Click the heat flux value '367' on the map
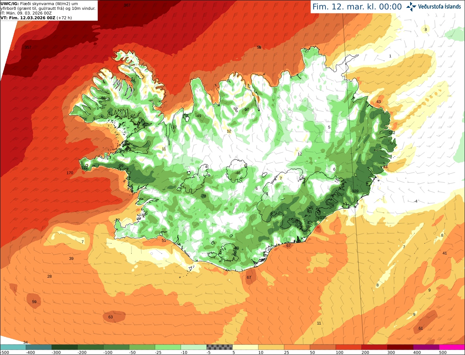465x355 pixels. pos(127,5)
